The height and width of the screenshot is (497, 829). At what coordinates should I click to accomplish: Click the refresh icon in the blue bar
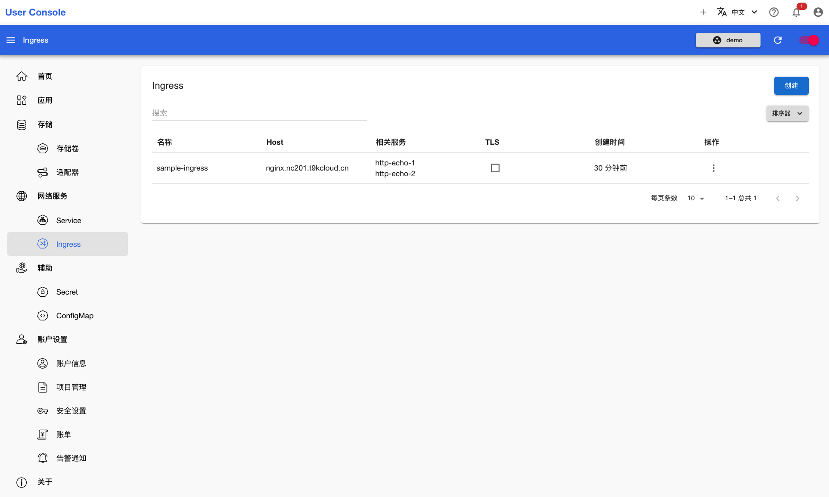coord(778,40)
